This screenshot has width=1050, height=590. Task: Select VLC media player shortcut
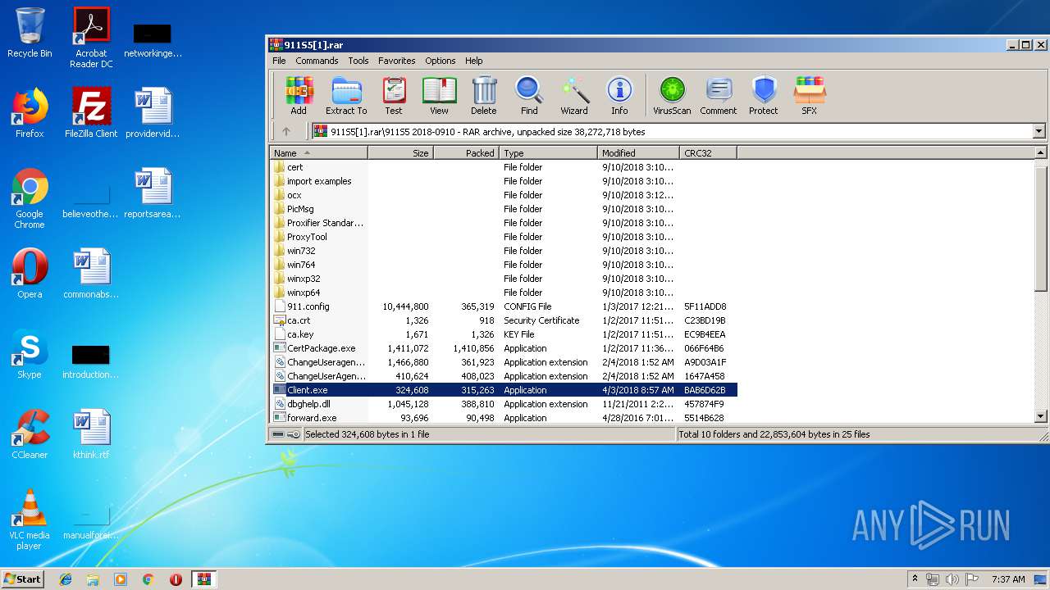[x=30, y=520]
